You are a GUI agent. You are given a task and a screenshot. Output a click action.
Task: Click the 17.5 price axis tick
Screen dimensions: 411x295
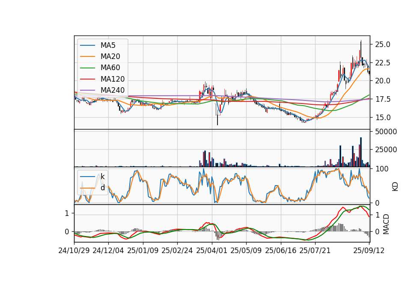382,99
